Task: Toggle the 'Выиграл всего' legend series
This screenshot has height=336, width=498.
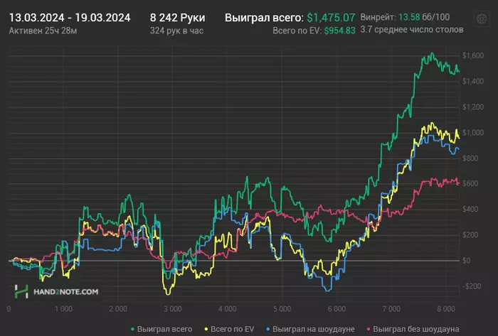Action: point(161,329)
